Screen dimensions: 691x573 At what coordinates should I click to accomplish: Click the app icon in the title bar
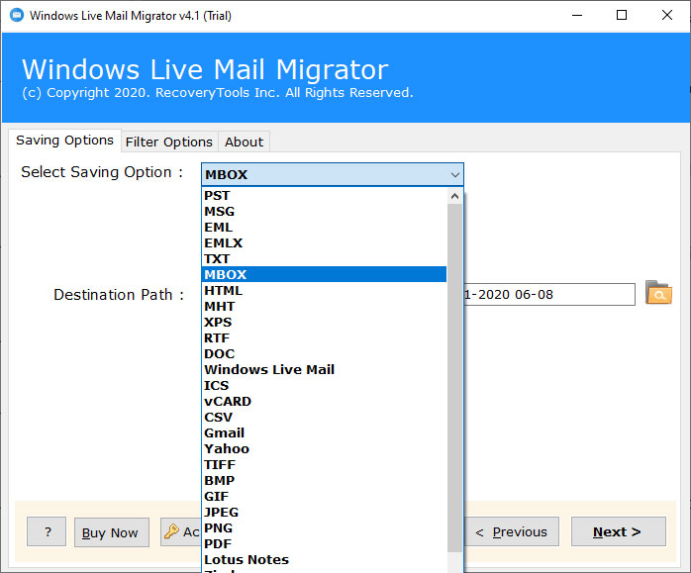coord(17,16)
